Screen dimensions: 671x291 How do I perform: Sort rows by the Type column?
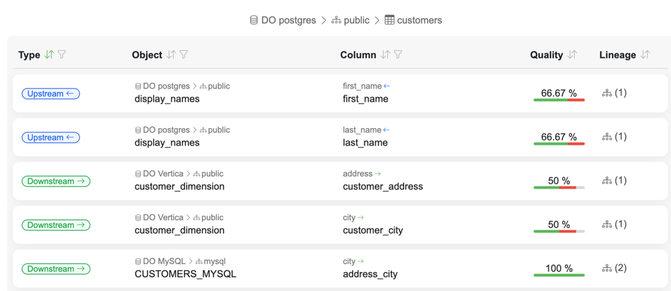[49, 54]
